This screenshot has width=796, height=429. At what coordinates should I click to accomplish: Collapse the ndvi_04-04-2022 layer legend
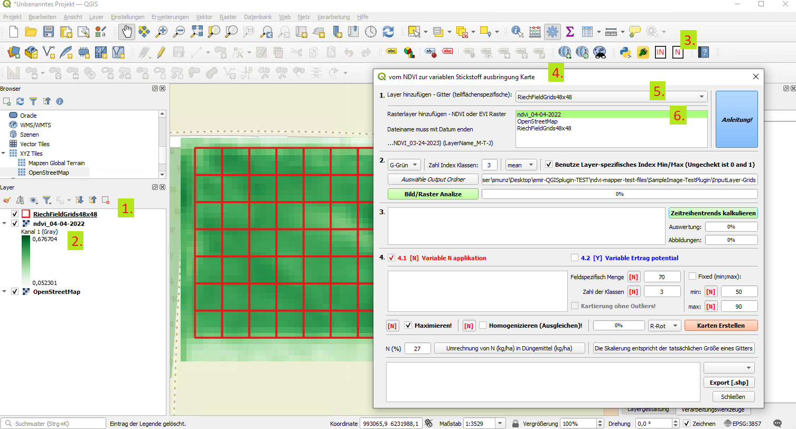(4, 224)
